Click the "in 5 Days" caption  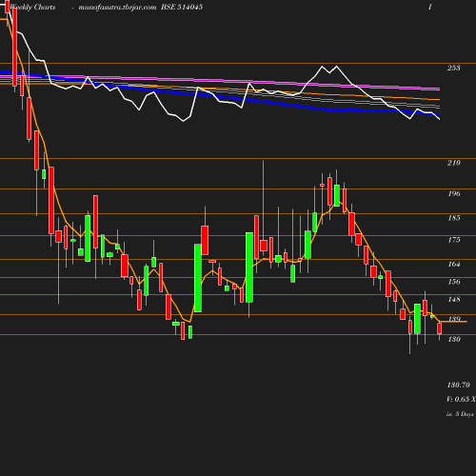[460, 414]
